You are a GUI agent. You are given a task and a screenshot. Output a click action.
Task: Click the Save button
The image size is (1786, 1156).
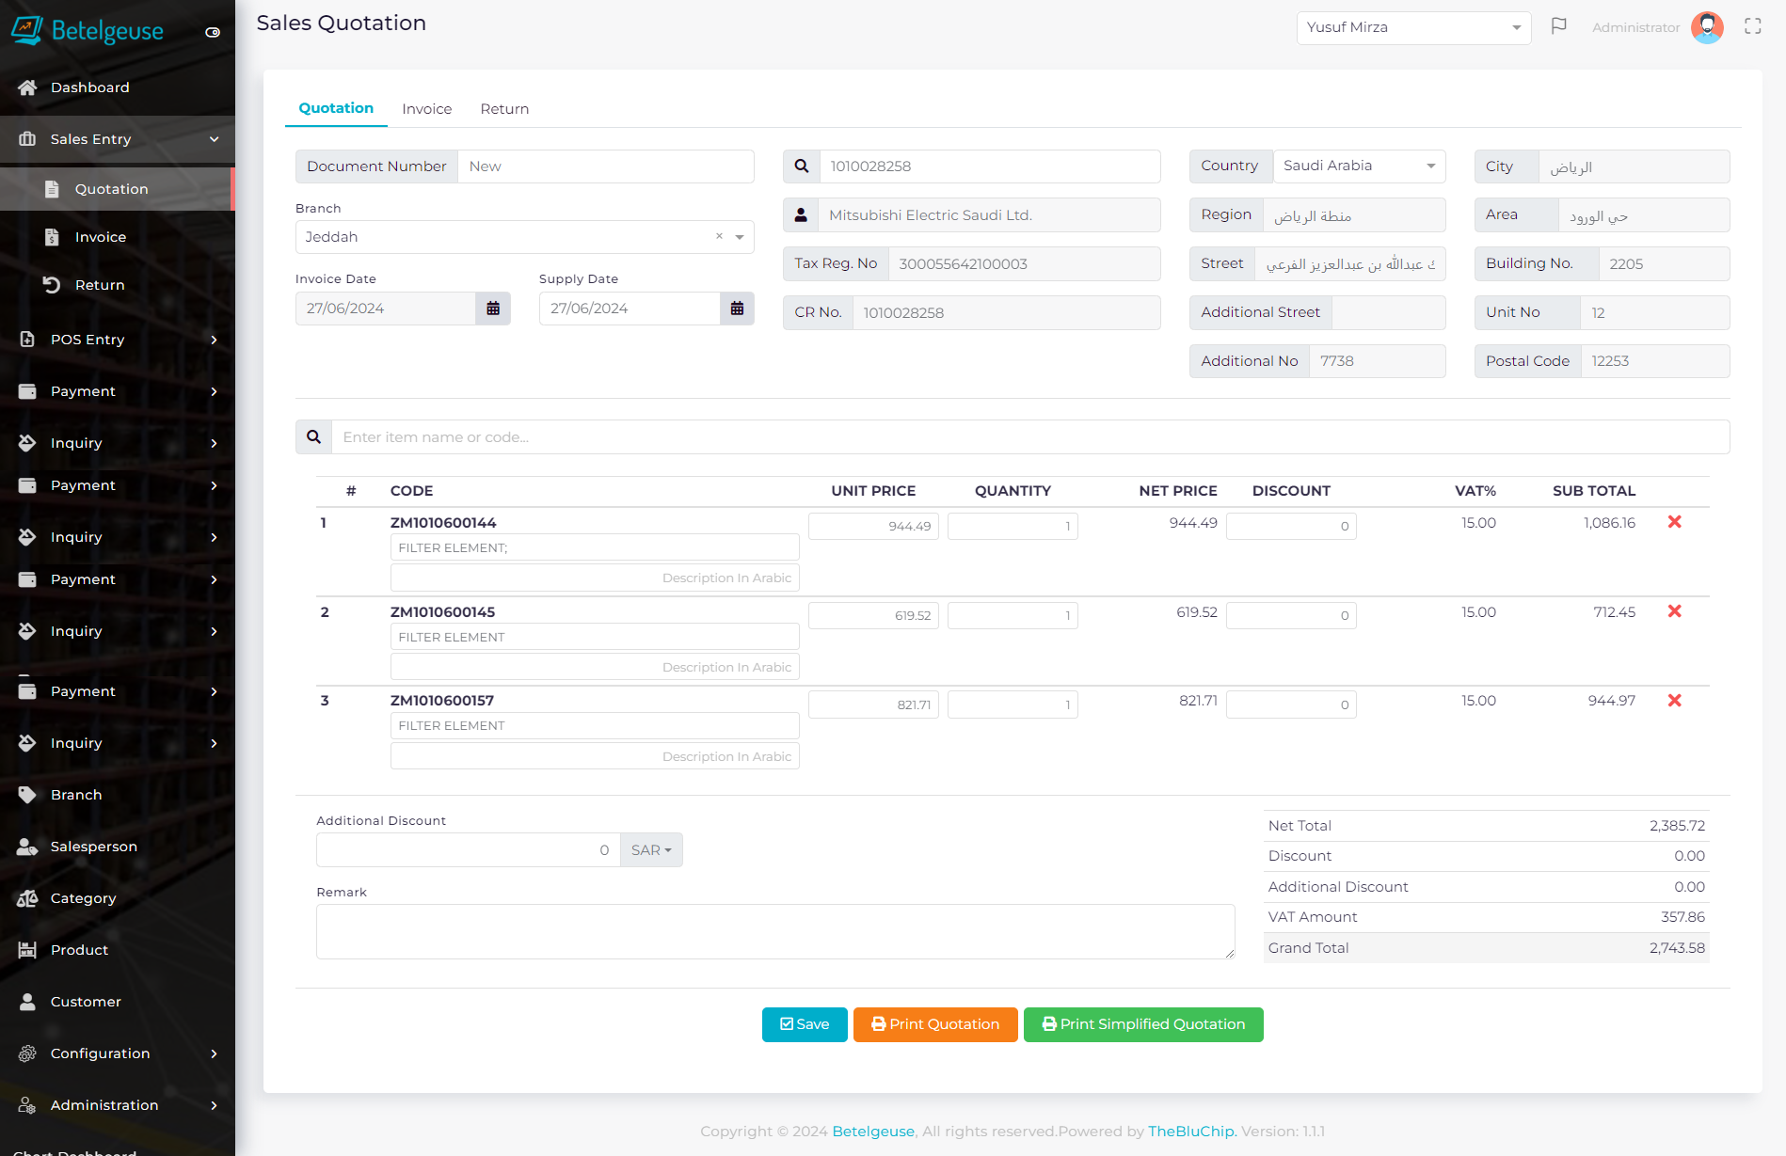[x=805, y=1024]
